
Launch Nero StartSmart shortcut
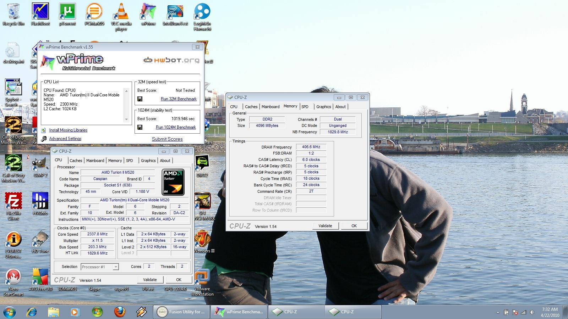tap(13, 282)
